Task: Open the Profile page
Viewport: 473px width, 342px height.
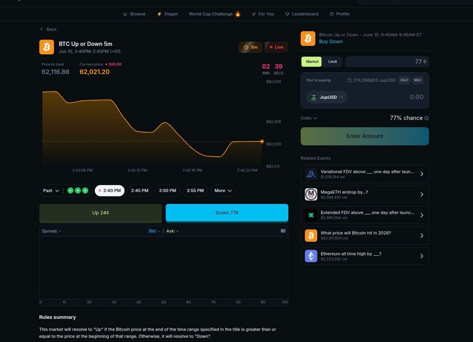Action: (x=339, y=14)
